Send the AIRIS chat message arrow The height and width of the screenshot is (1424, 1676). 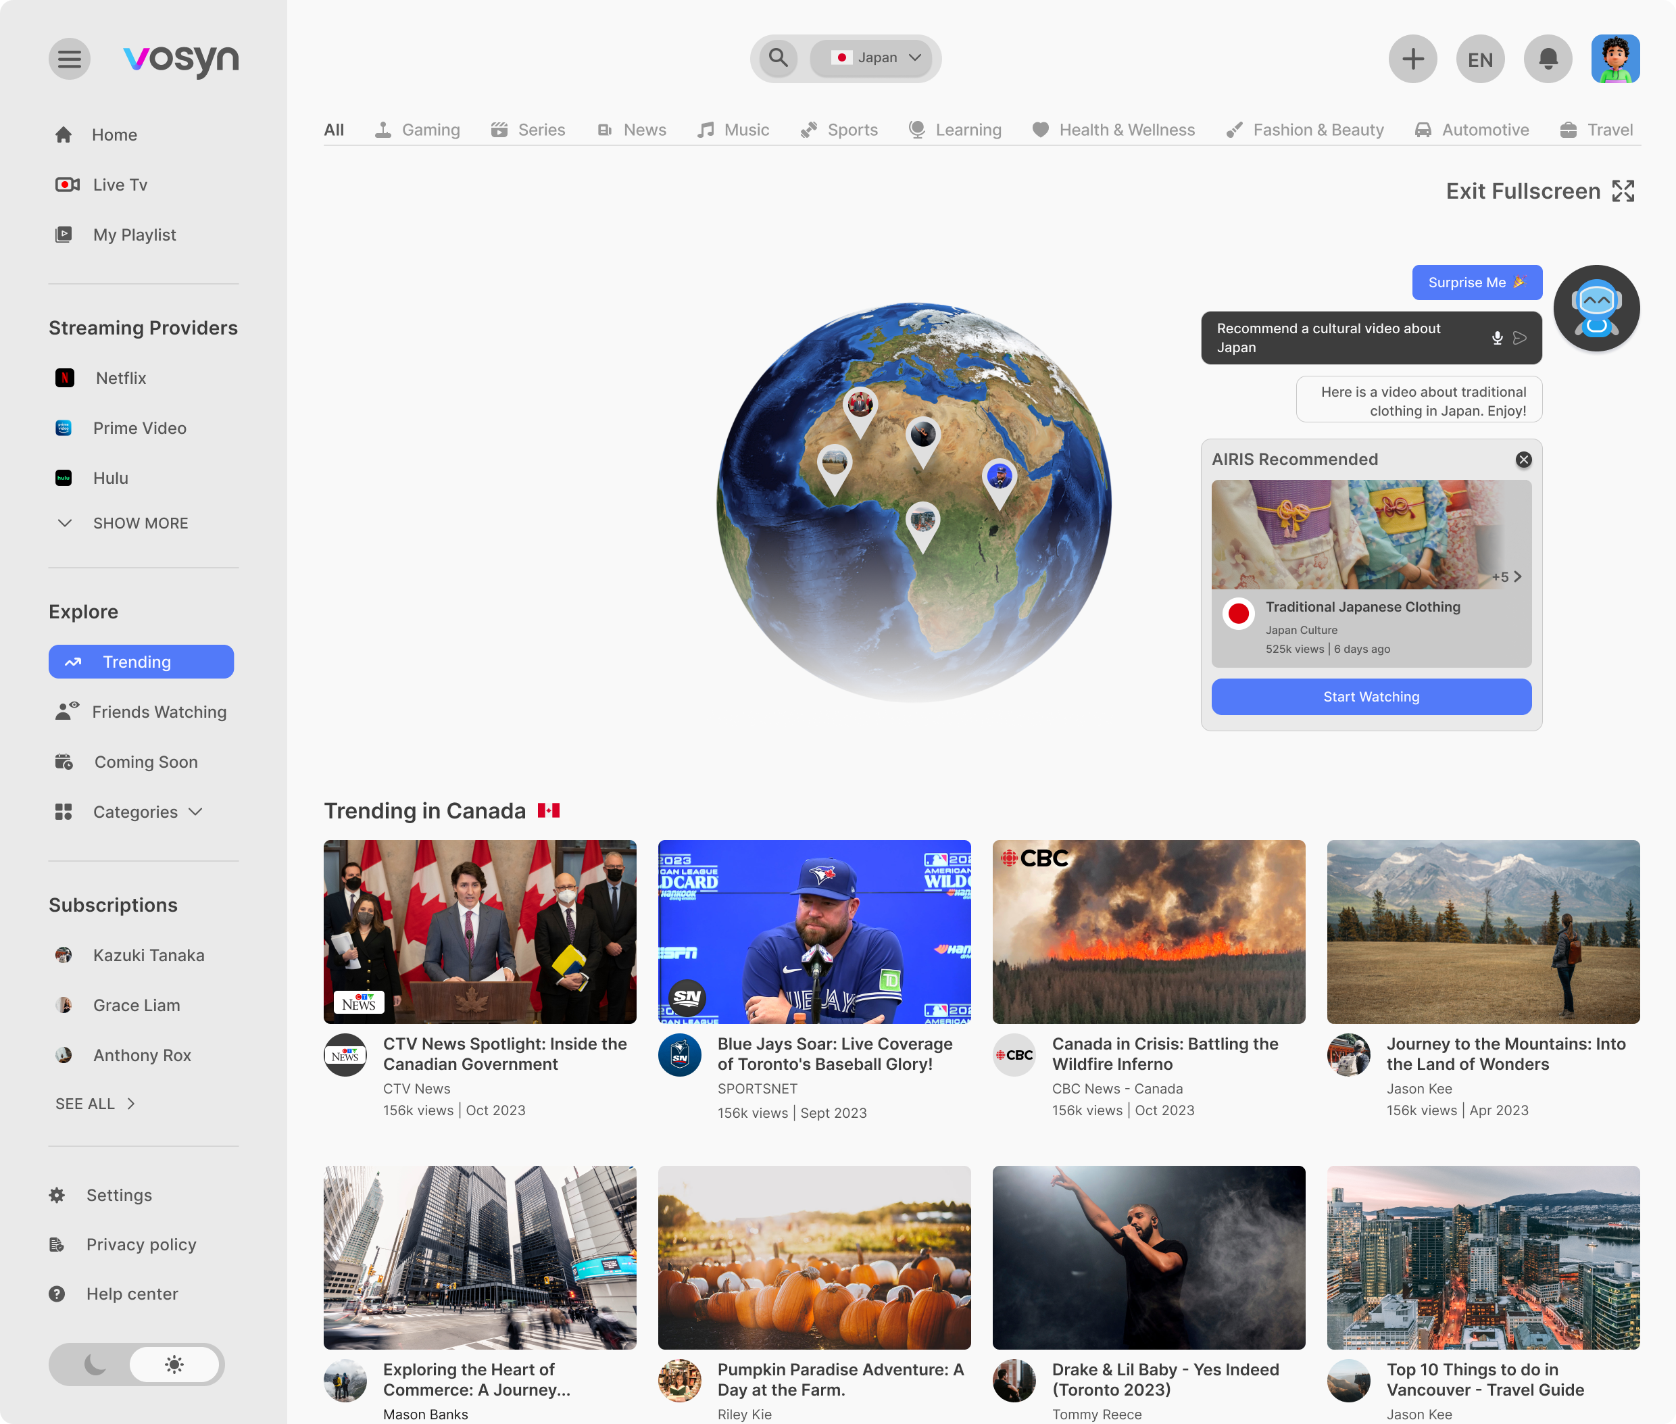[x=1519, y=338]
